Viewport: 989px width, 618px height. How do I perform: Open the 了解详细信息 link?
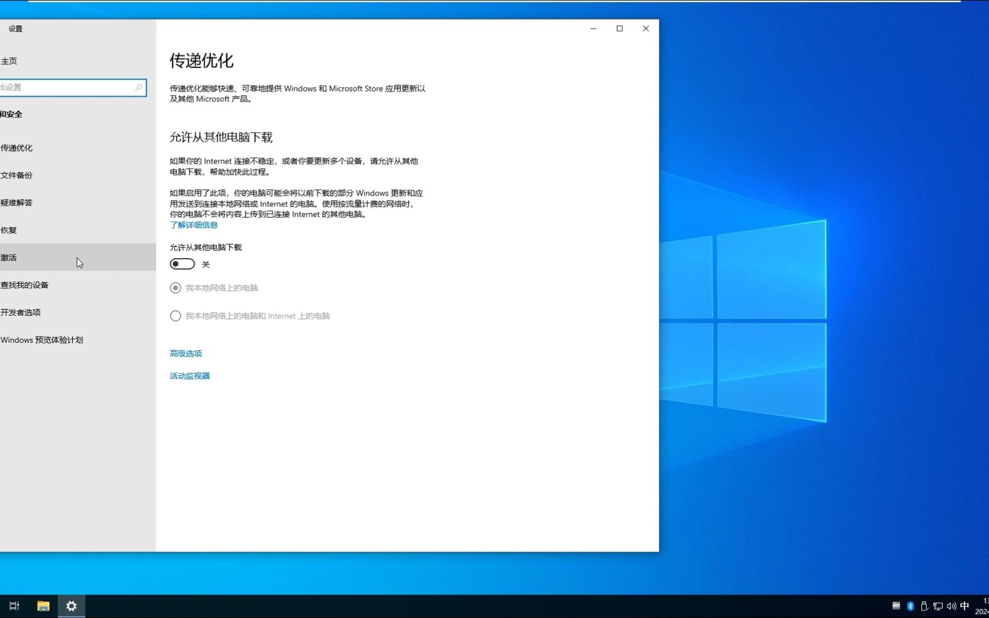click(x=193, y=225)
